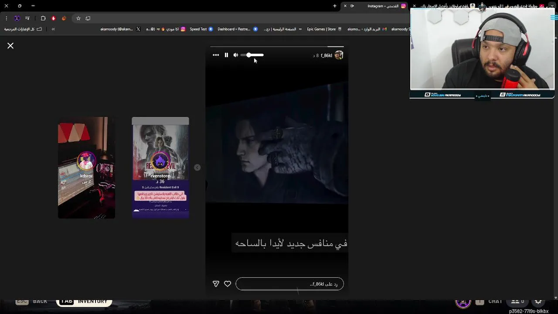Screen dimensions: 558x314
Task: Open Dashboard Restream bookmark
Action: click(238, 29)
